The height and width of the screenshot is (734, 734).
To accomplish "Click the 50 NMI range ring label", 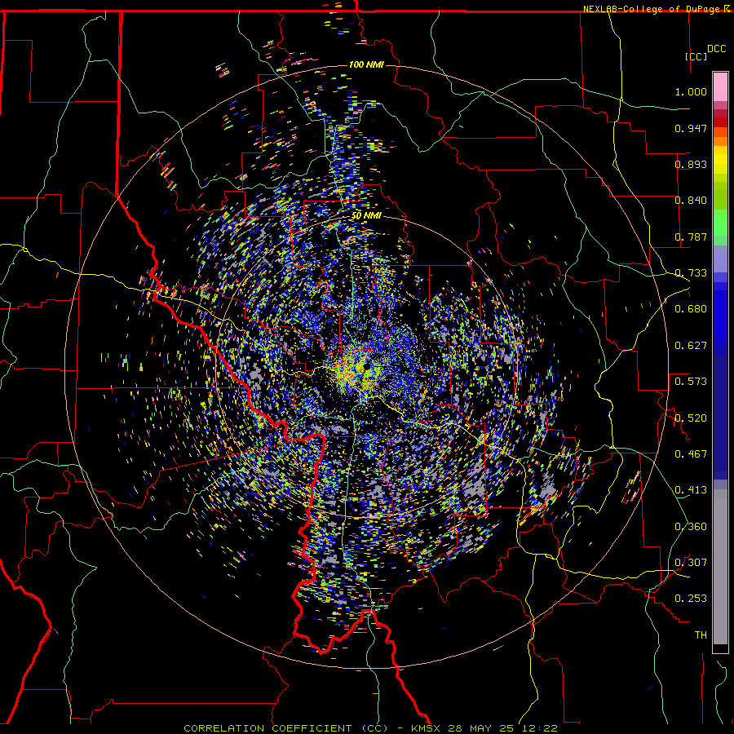I will coord(366,216).
